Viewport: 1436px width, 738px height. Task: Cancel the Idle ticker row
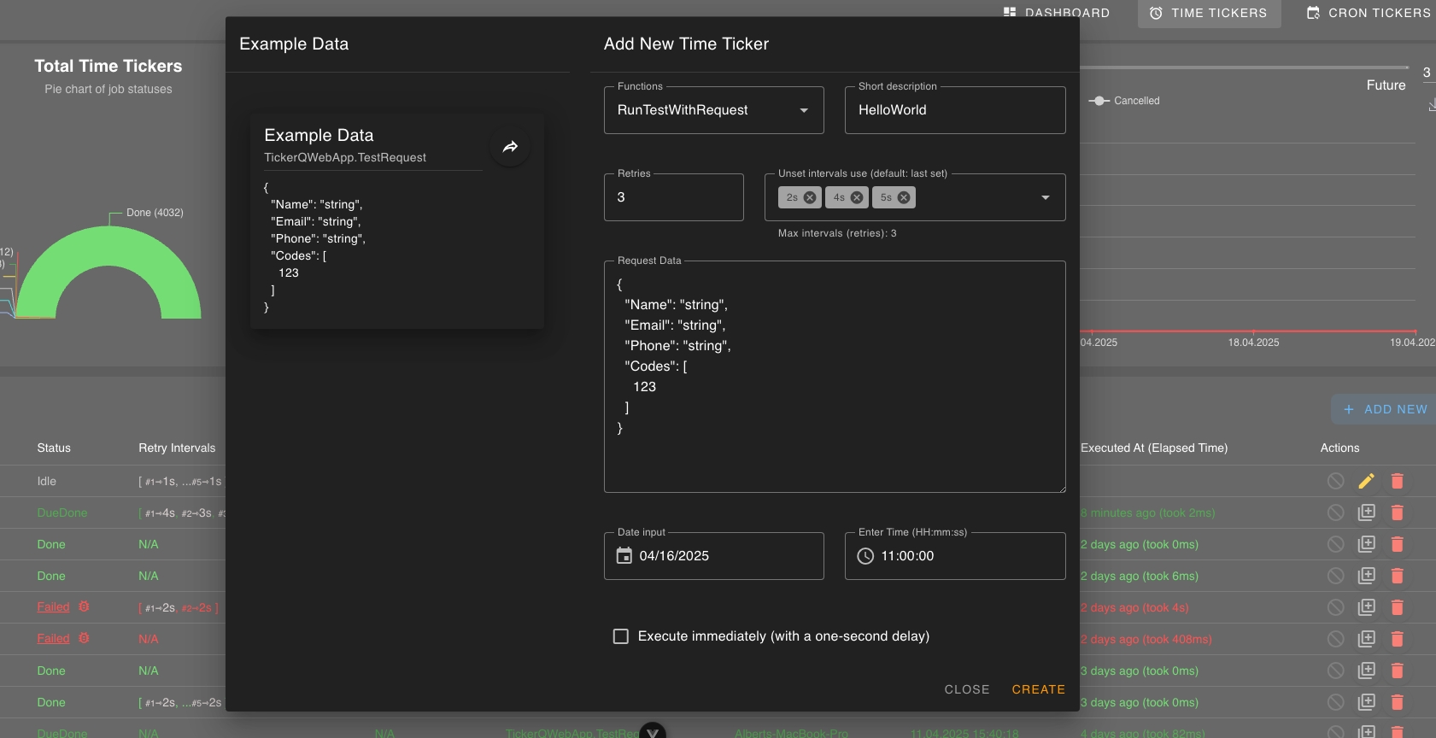(1336, 481)
